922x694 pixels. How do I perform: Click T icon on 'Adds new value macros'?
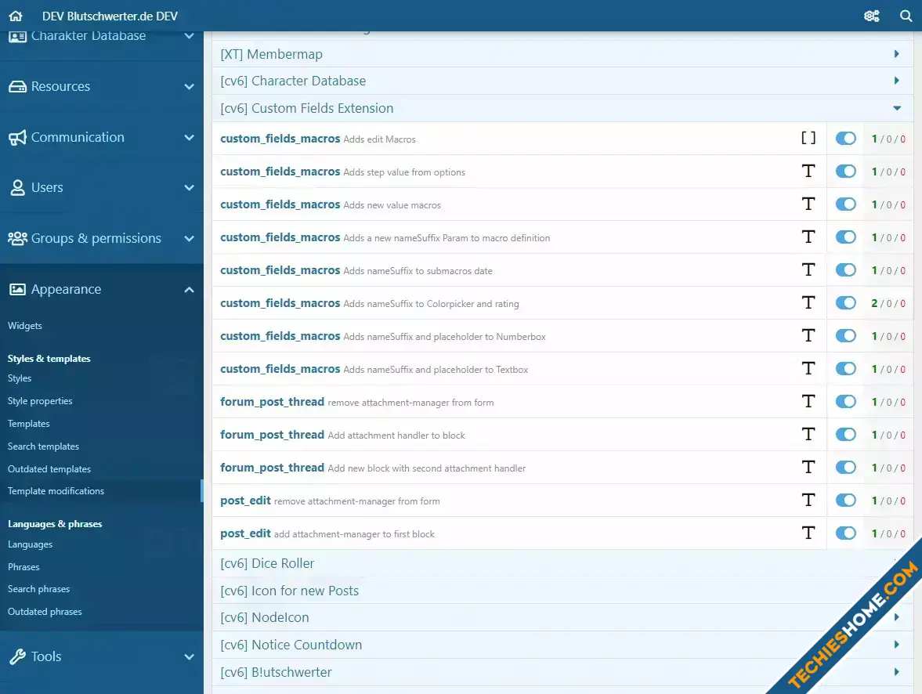pyautogui.click(x=808, y=204)
